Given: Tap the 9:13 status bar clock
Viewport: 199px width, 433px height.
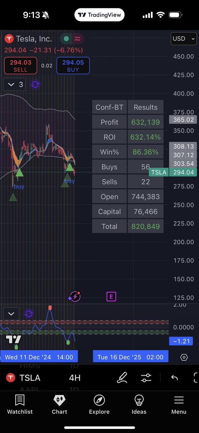Looking at the screenshot, I should (32, 15).
